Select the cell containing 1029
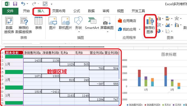Image resolution: width=187 pixels, height=106 pixels. (67, 64)
